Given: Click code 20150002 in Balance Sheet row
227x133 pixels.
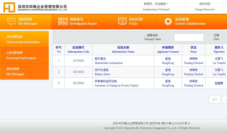Looking at the screenshot, I should point(78,72).
